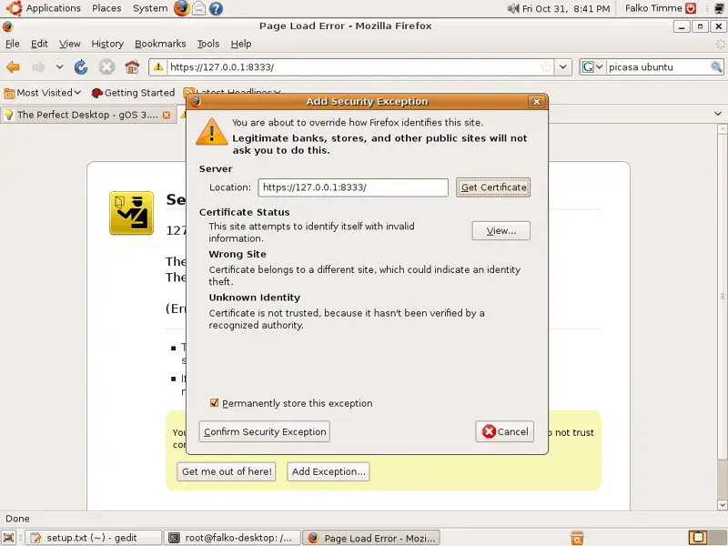Image resolution: width=728 pixels, height=546 pixels.
Task: Open the History menu
Action: click(x=107, y=44)
